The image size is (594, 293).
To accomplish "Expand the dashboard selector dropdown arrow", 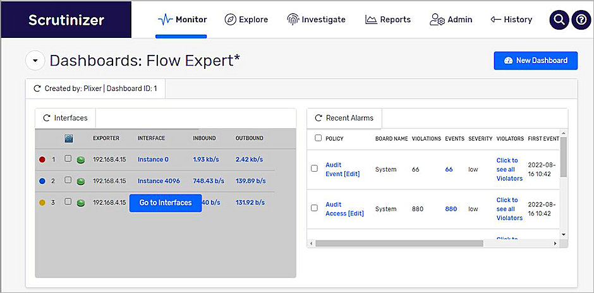I will pos(35,61).
